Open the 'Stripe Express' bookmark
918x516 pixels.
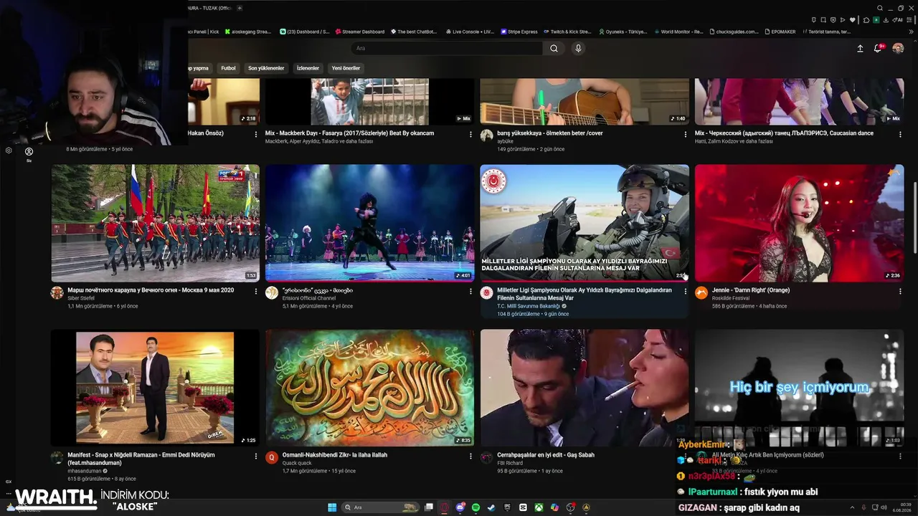tap(519, 32)
